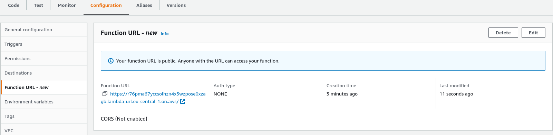Open General configuration in the sidebar

44,30
